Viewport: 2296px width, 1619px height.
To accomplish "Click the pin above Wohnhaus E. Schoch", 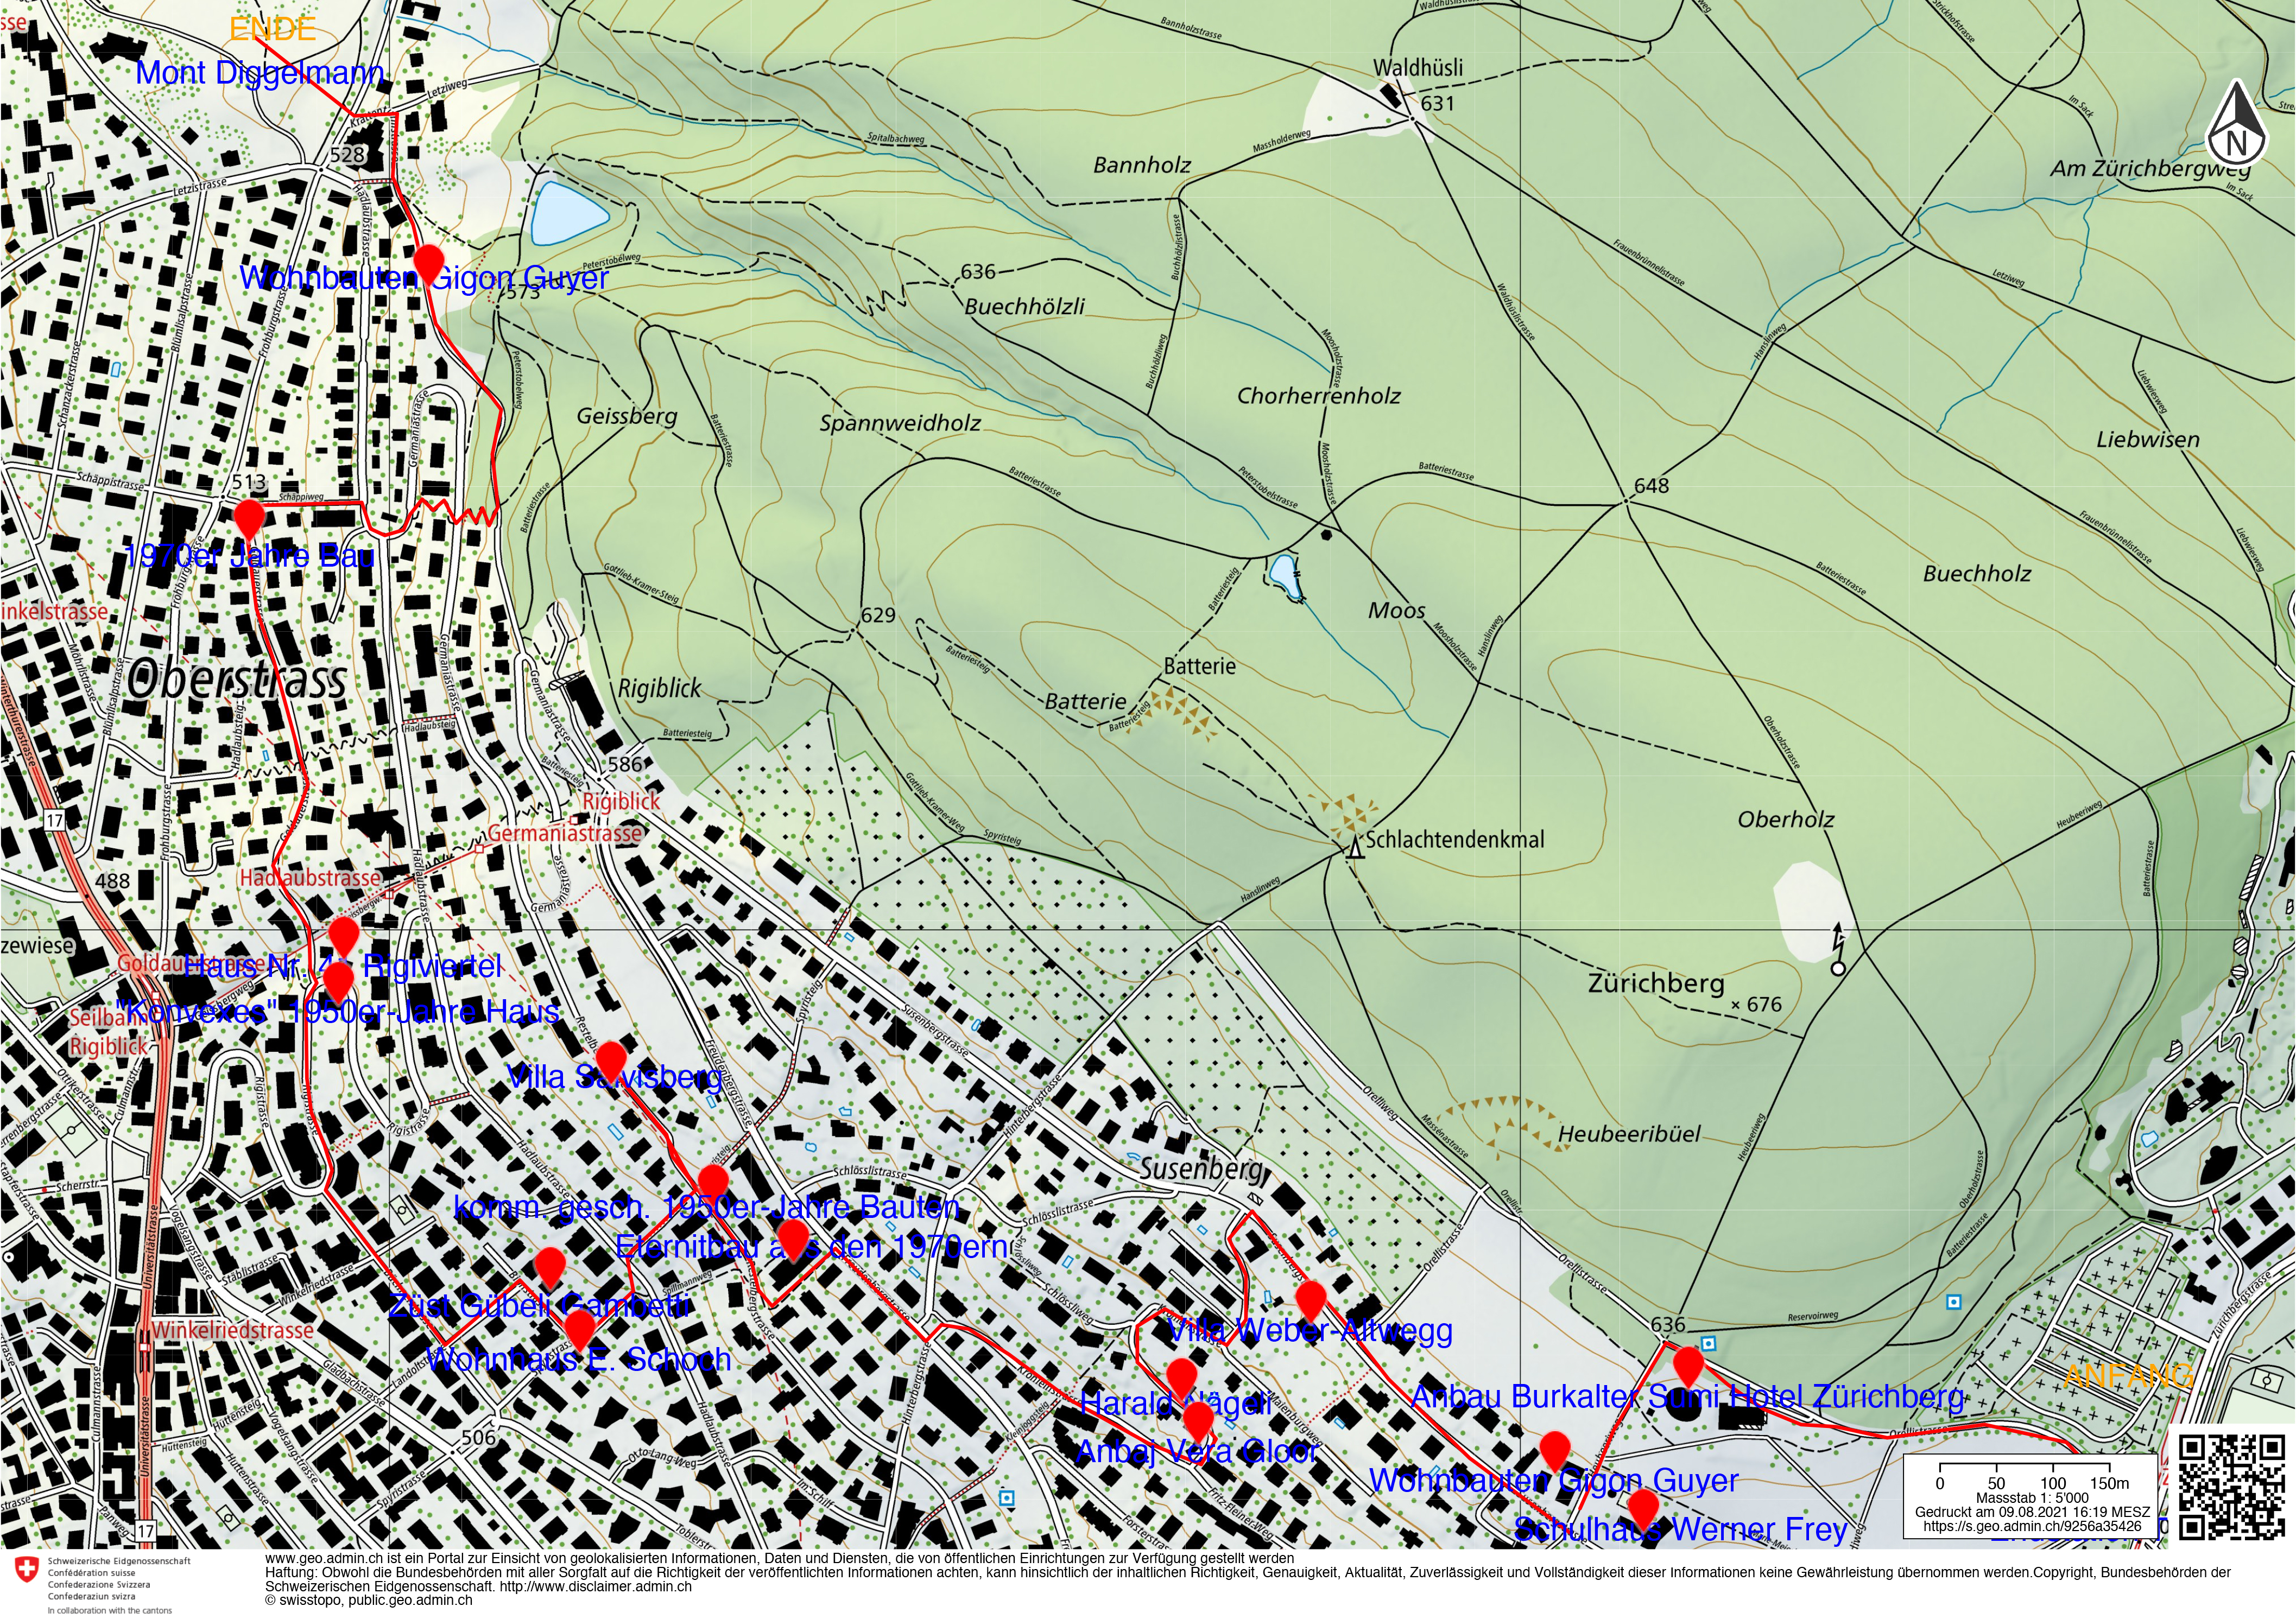I will pyautogui.click(x=580, y=1325).
